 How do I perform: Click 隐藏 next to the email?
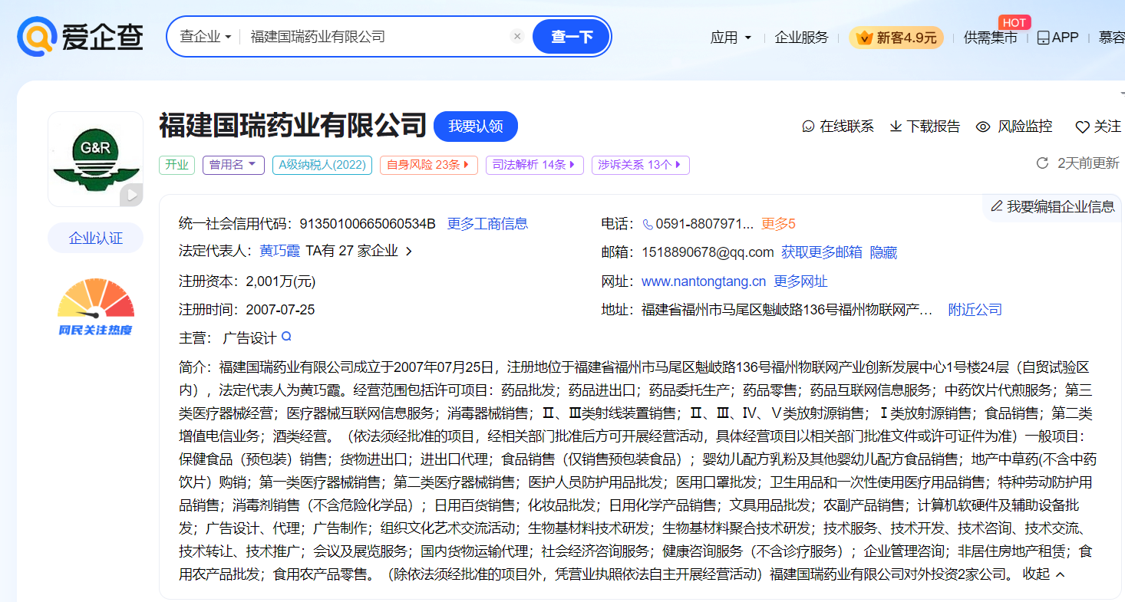pyautogui.click(x=883, y=252)
